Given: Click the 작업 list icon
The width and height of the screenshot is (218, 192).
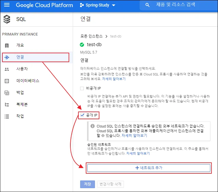Looking at the screenshot, I should pyautogui.click(x=7, y=116).
